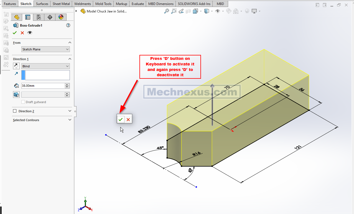The image size is (354, 214).
Task: Open the DimXpertManager tab icon
Action: coord(50,17)
